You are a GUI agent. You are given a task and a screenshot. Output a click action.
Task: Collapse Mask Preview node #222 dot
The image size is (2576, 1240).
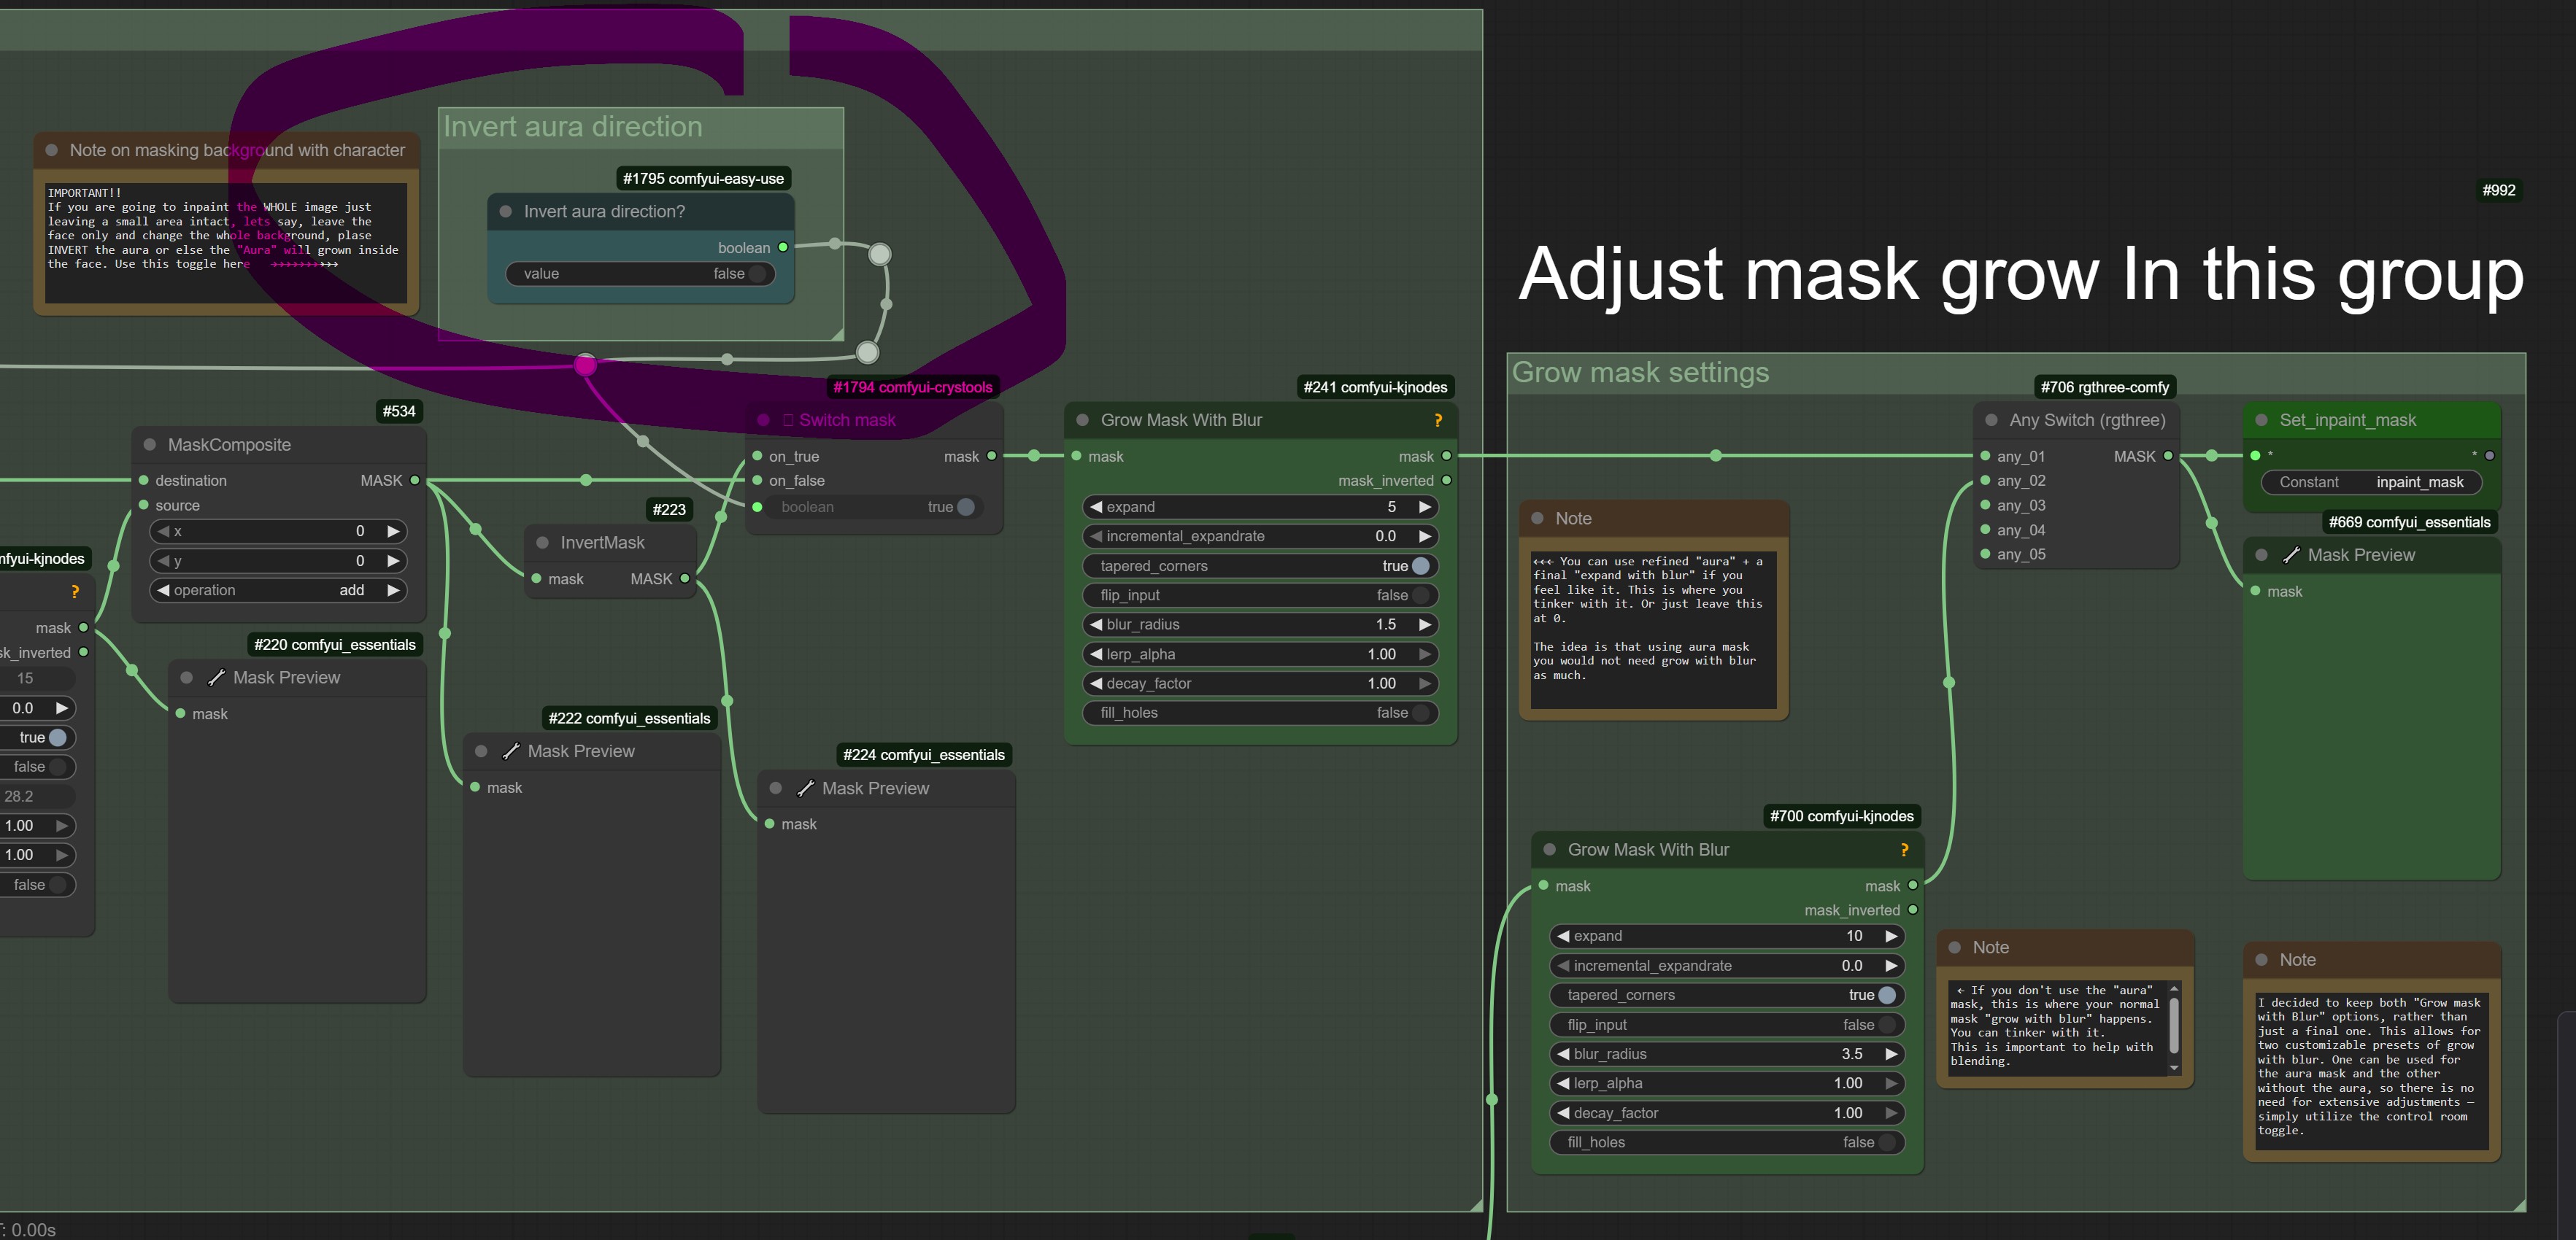coord(481,751)
